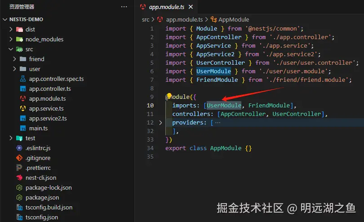Click the lightbulb quick-fix icon on line 9
This screenshot has height=222, width=364.
[x=169, y=95]
